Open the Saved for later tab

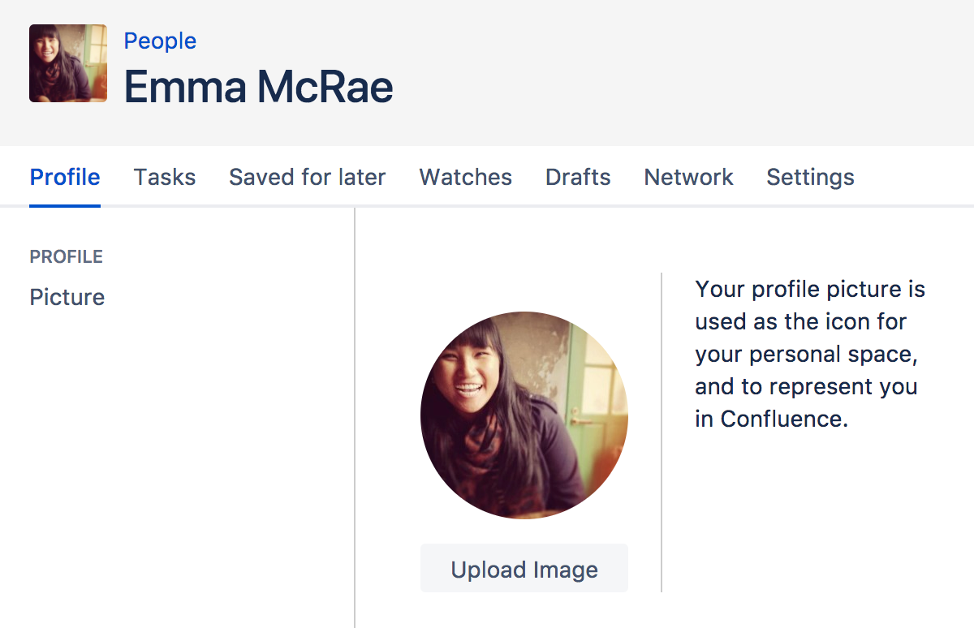[x=308, y=177]
